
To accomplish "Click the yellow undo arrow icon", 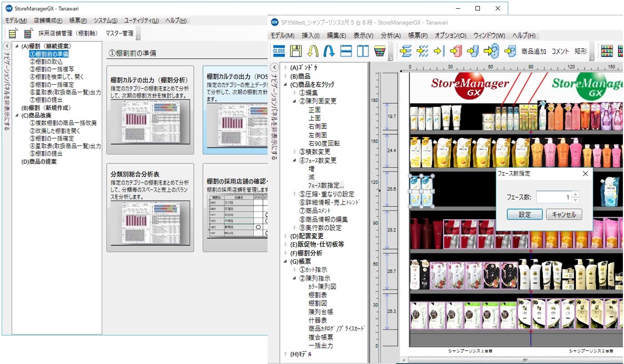I will click(x=313, y=51).
